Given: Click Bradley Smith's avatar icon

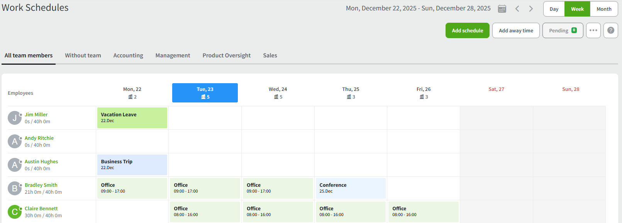Looking at the screenshot, I should coord(15,188).
